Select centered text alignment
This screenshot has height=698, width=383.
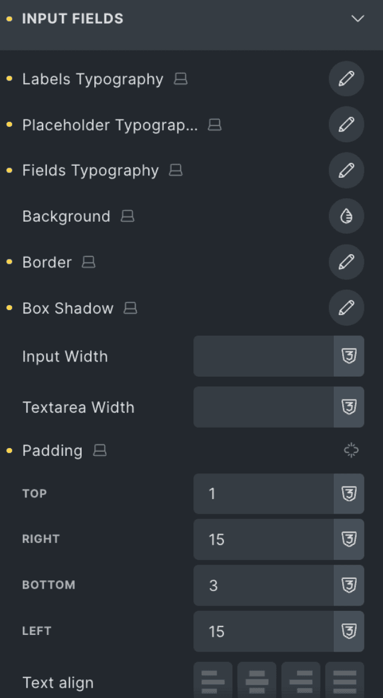(x=257, y=682)
